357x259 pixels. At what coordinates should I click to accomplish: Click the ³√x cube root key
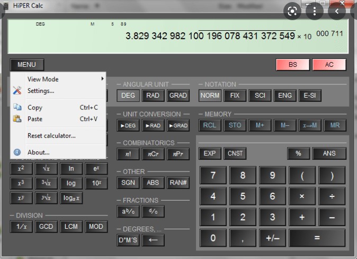click(x=46, y=183)
